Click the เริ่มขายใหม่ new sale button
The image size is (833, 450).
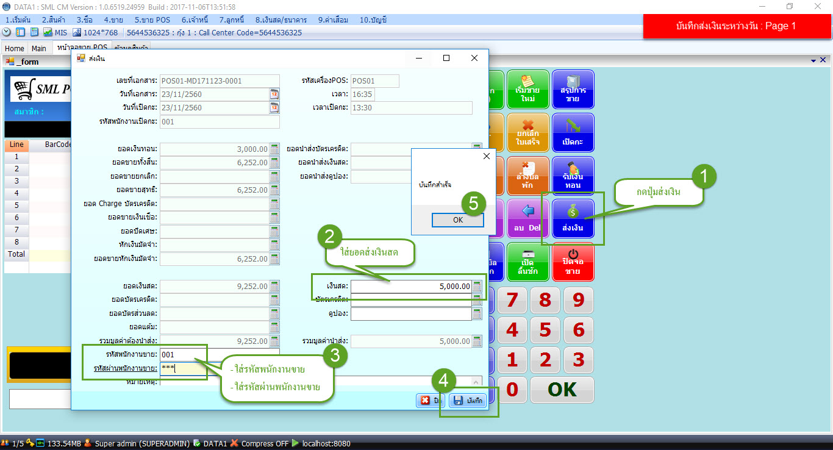click(528, 90)
